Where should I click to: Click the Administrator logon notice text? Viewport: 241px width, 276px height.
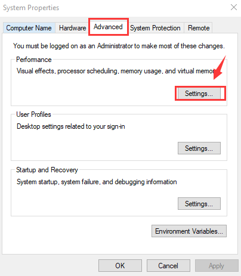[x=119, y=46]
